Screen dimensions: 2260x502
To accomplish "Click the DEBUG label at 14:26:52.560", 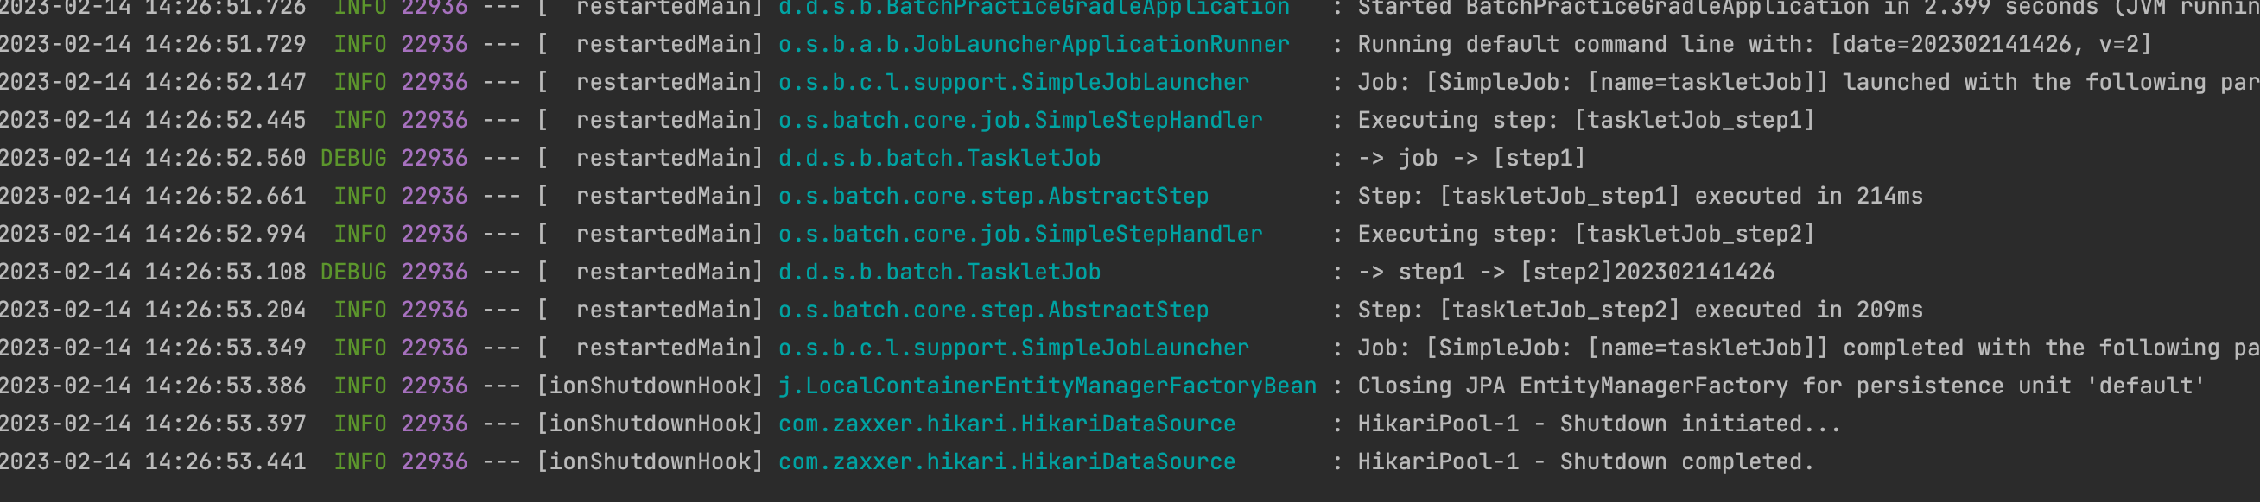I will pos(352,159).
